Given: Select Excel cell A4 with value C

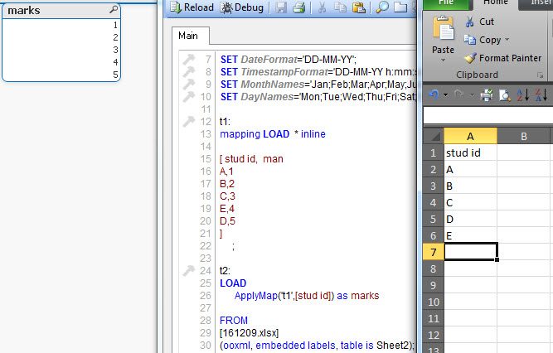Looking at the screenshot, I should (x=470, y=202).
